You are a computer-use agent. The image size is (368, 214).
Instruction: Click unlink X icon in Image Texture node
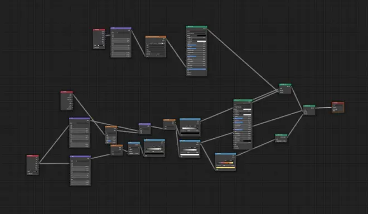[164, 43]
